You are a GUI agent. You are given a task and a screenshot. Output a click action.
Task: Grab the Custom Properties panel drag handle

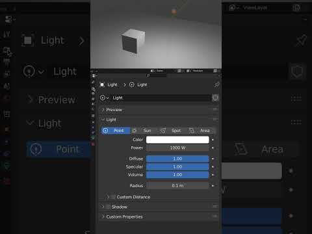coord(215,216)
